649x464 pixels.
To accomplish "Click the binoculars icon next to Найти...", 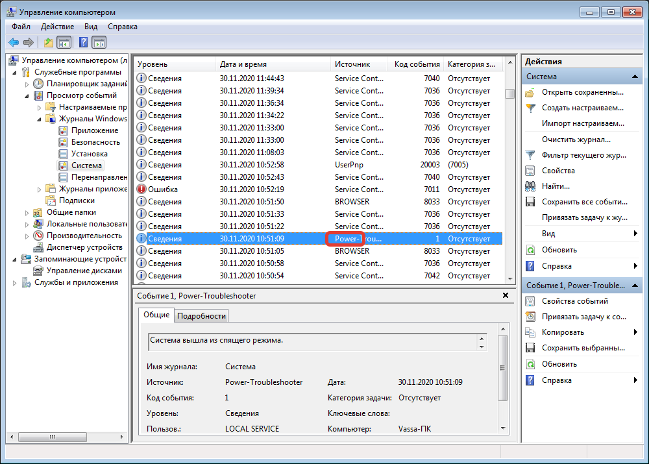I will click(x=530, y=187).
